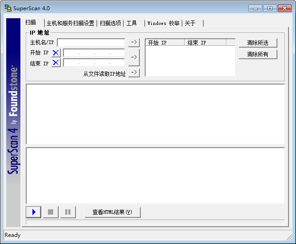This screenshot has width=296, height=244.
Task: Open the 扫描选项 tab
Action: coord(110,23)
